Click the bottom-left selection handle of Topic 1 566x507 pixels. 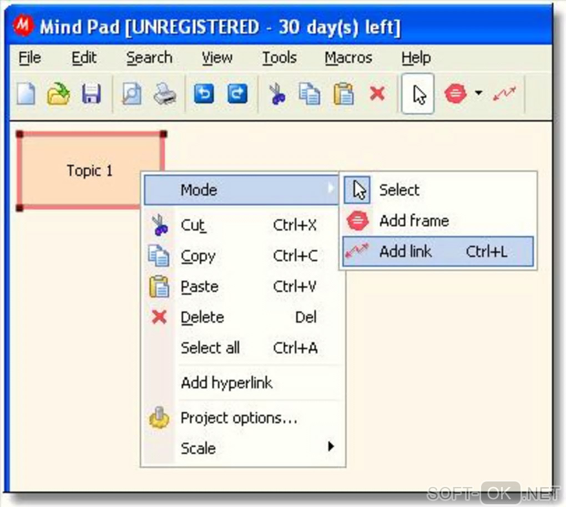click(20, 208)
